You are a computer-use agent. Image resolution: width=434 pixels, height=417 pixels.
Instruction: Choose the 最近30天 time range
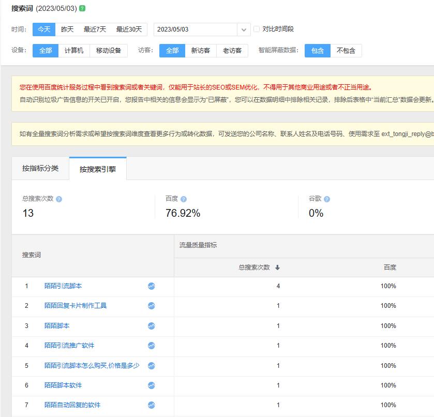(129, 29)
